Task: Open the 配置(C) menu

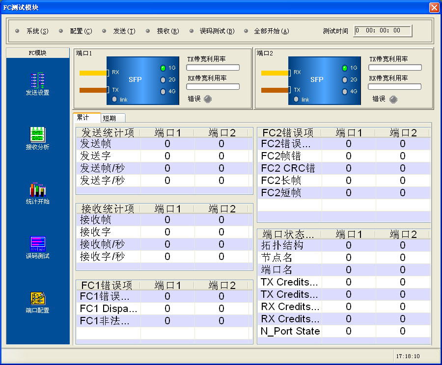Action: click(x=81, y=31)
